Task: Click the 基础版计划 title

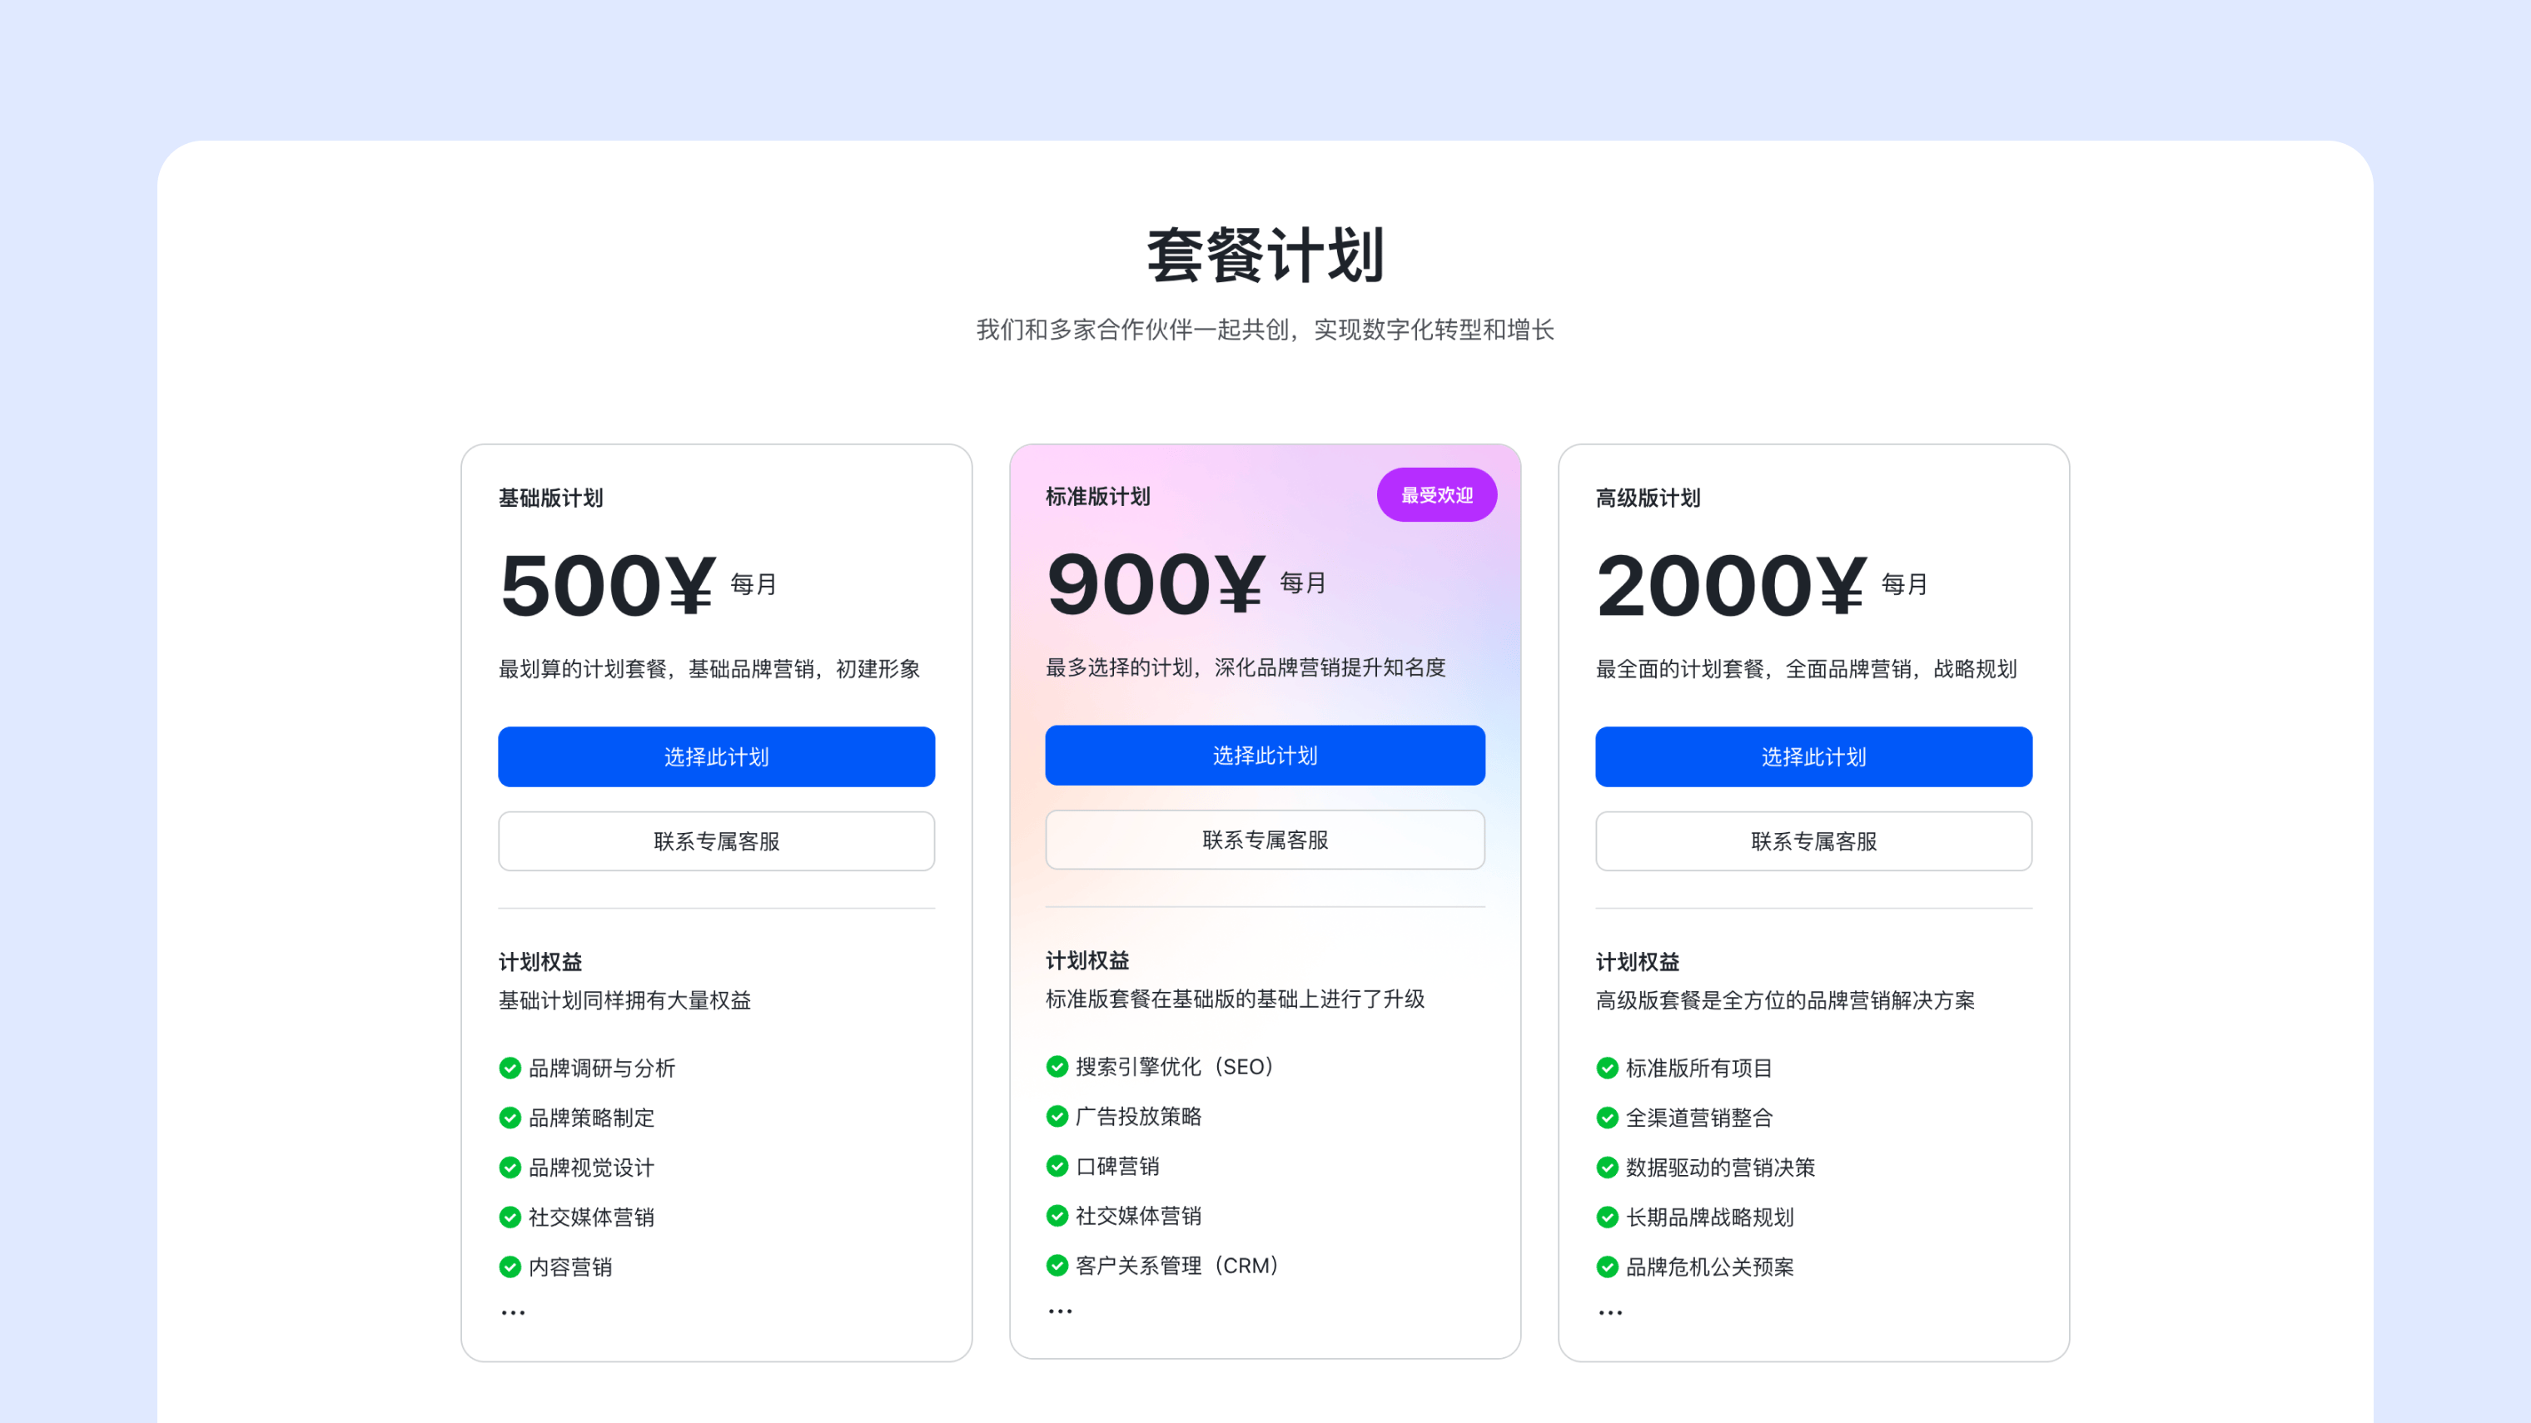Action: pos(550,498)
